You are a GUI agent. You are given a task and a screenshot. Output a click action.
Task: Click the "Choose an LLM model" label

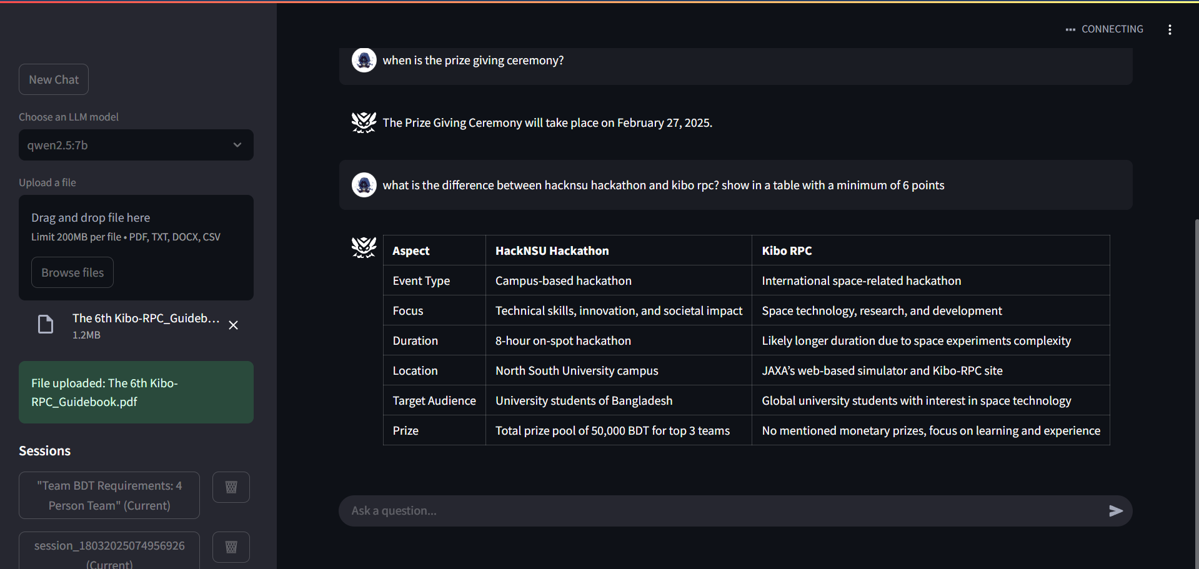pos(69,117)
